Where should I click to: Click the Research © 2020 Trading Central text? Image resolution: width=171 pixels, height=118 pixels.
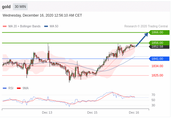[x=146, y=26]
